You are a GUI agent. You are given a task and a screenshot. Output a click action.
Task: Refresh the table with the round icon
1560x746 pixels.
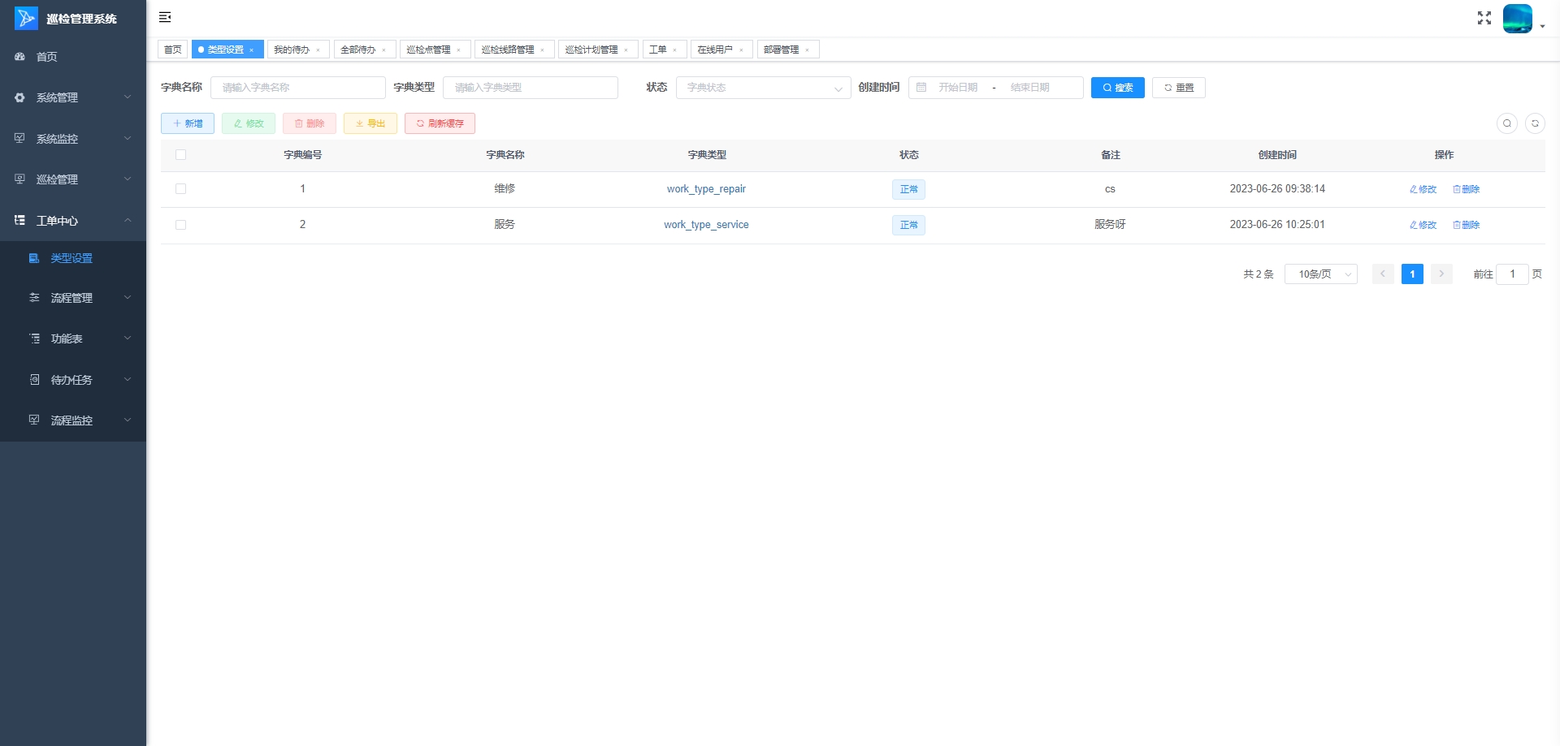(1535, 123)
